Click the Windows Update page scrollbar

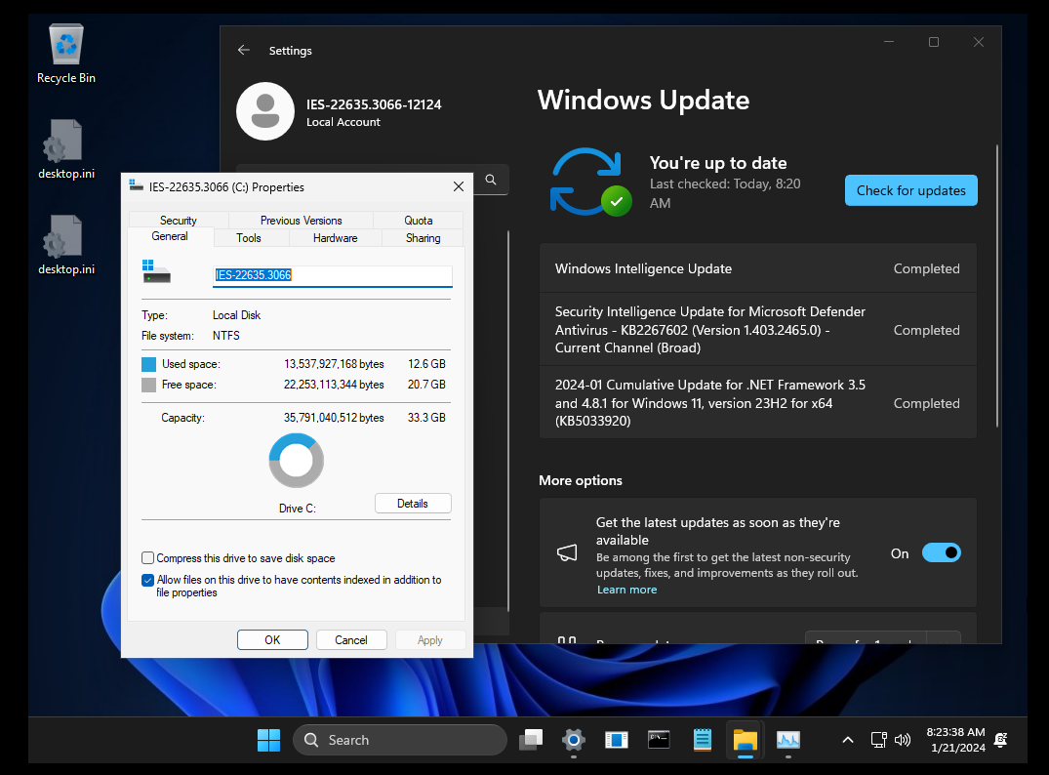click(997, 286)
